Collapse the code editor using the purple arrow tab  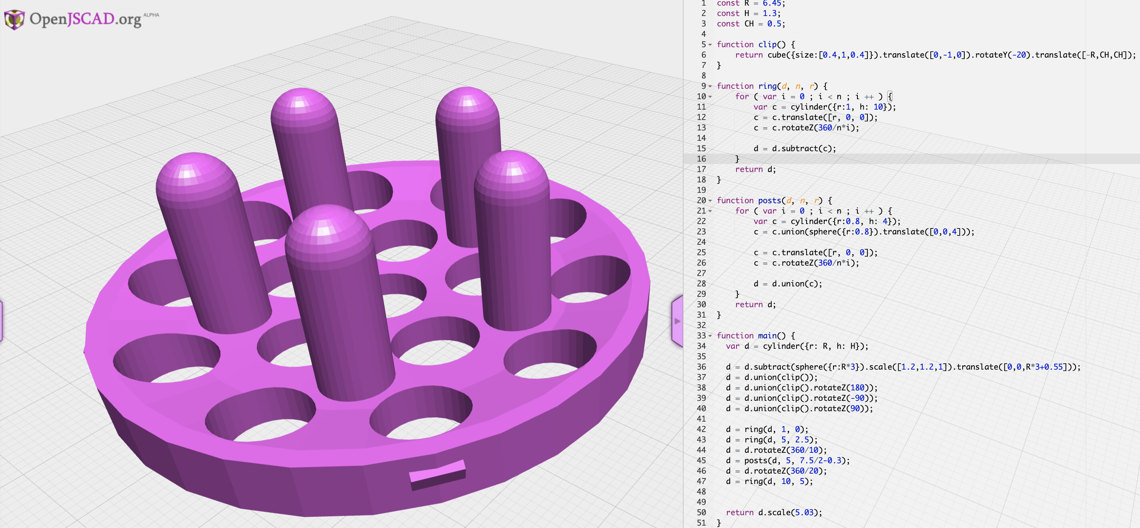[x=677, y=321]
